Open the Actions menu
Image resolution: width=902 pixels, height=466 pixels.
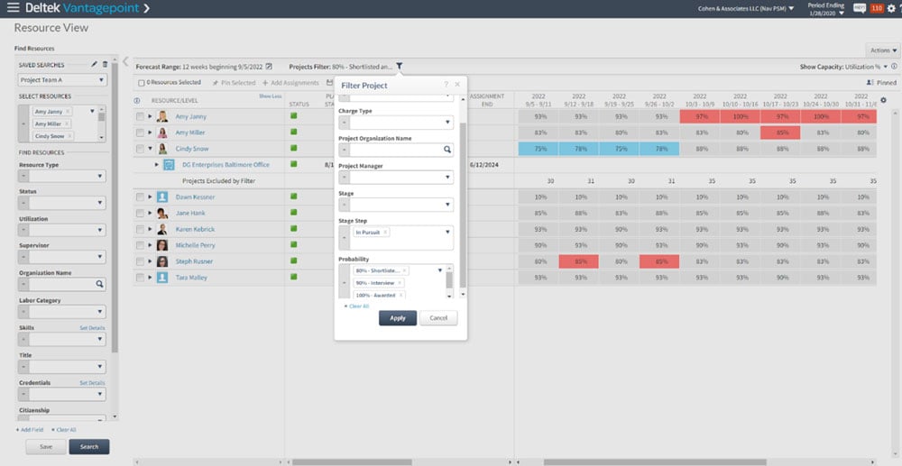pyautogui.click(x=883, y=50)
